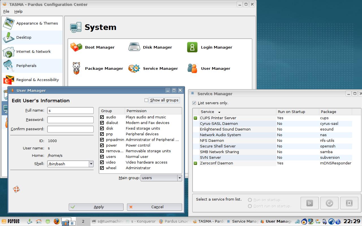Select Appearance & Themes category in sidebar
The height and width of the screenshot is (226, 362).
click(x=32, y=23)
